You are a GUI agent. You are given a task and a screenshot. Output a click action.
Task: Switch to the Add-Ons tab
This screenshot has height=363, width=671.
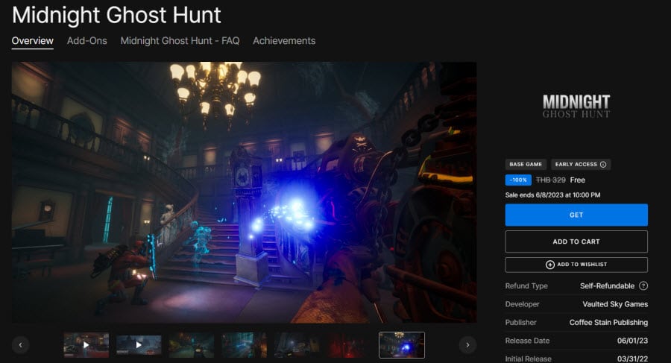click(87, 41)
